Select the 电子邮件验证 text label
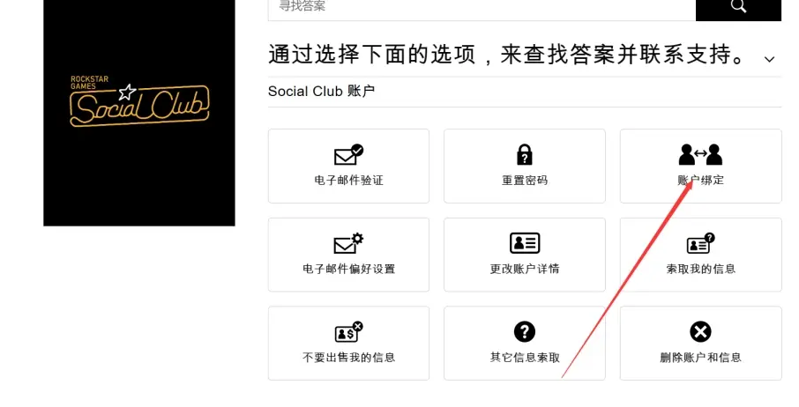The height and width of the screenshot is (407, 799). point(348,180)
